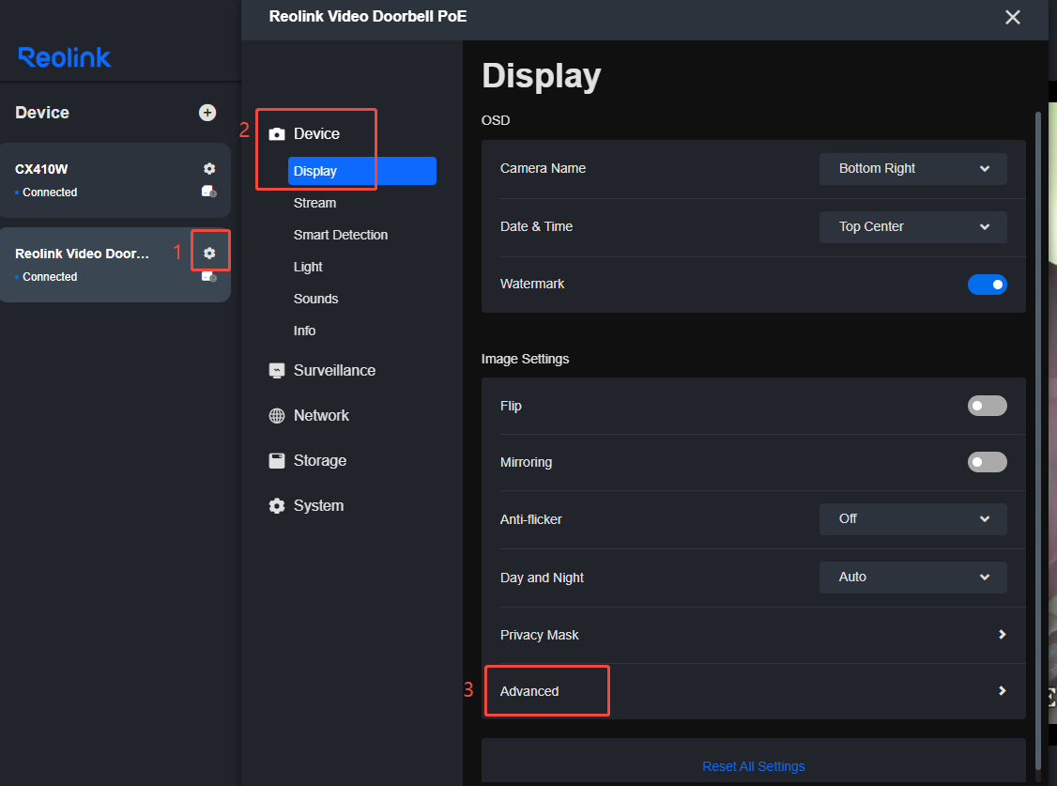Open the Stream settings tab

pos(314,203)
